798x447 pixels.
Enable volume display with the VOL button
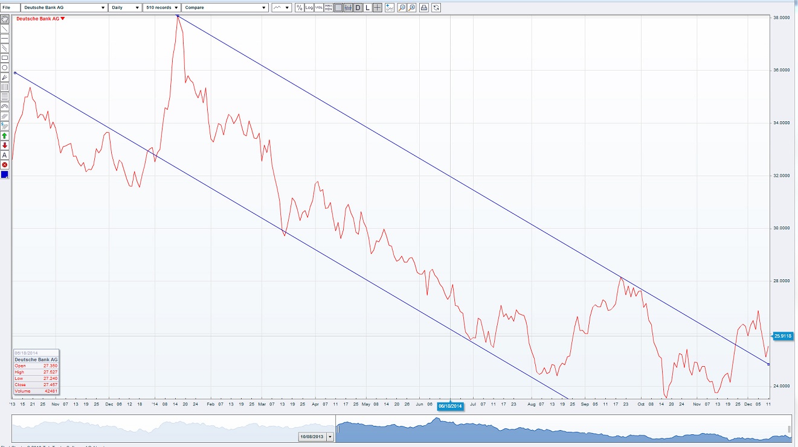318,7
